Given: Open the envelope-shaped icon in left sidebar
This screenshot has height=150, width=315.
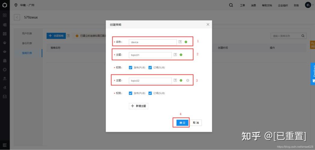Looking at the screenshot, I should (x=5, y=97).
